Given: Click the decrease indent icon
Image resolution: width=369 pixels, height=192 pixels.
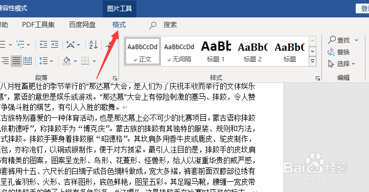Looking at the screenshot, I should pyautogui.click(x=43, y=45).
